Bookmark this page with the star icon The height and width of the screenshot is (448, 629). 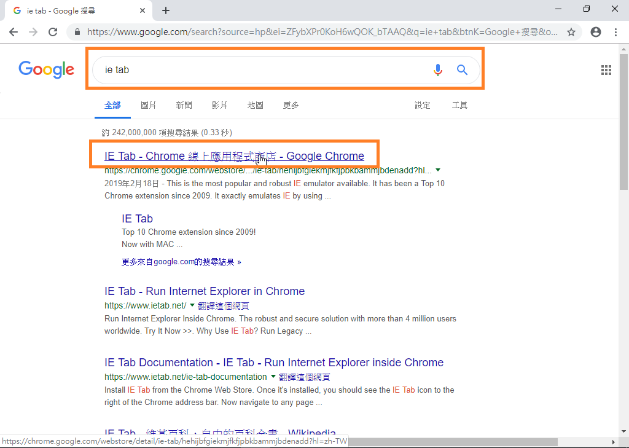[571, 32]
